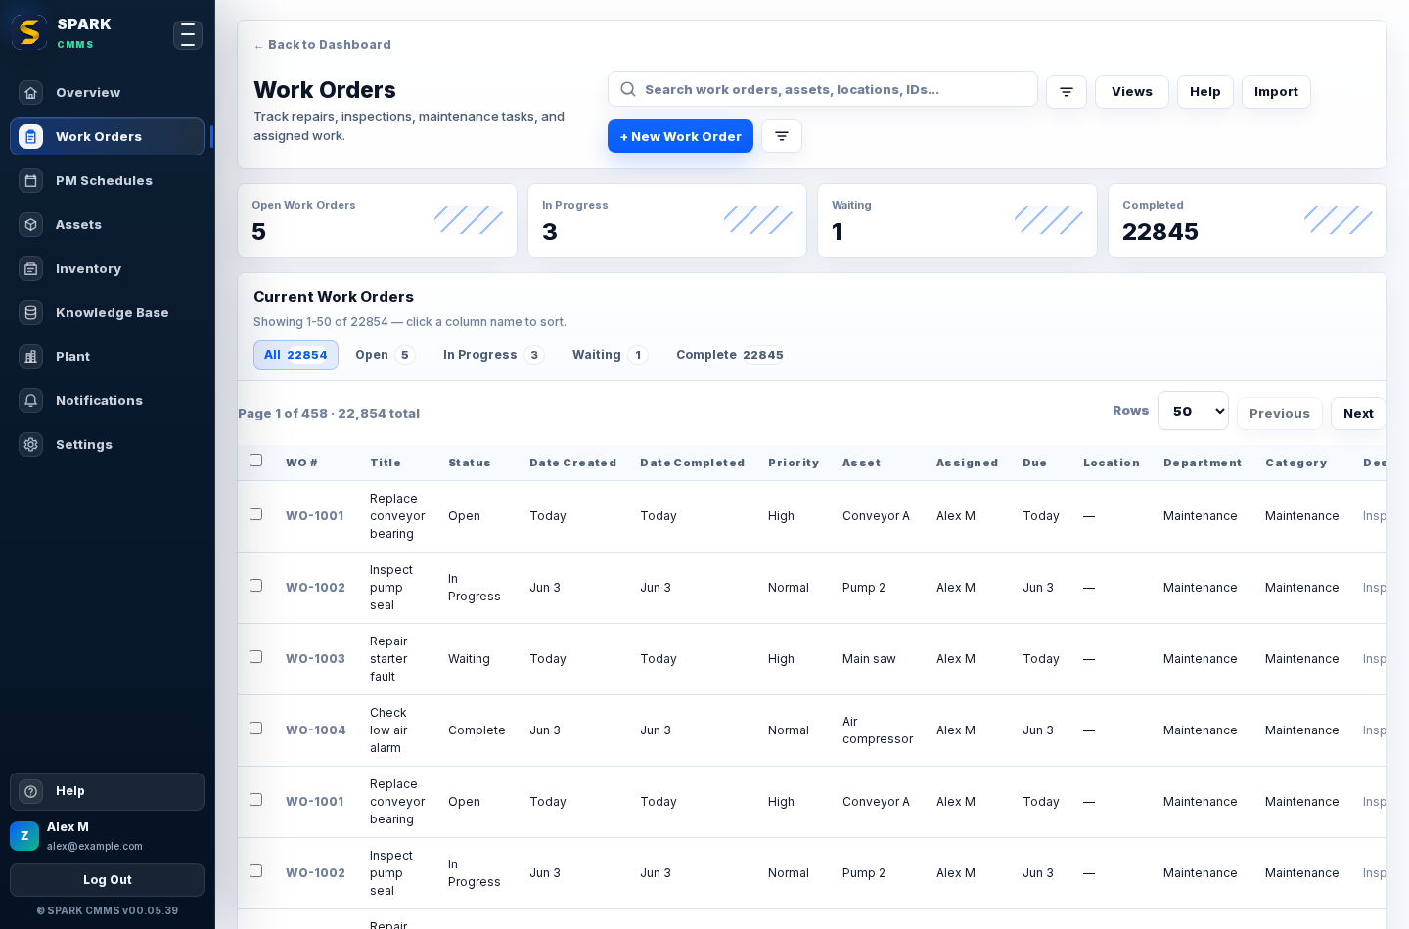The width and height of the screenshot is (1409, 929).
Task: Go Back to Dashboard
Action: 322,45
